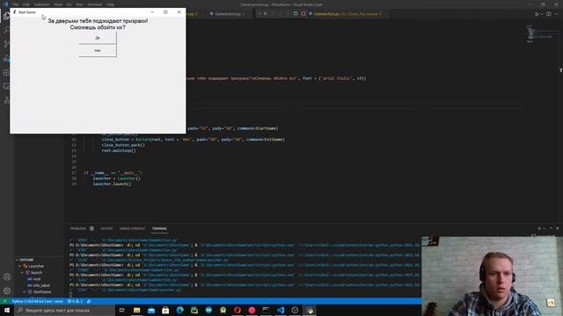This screenshot has height=316, width=563.
Task: Open the Run menu
Action: [79, 4]
